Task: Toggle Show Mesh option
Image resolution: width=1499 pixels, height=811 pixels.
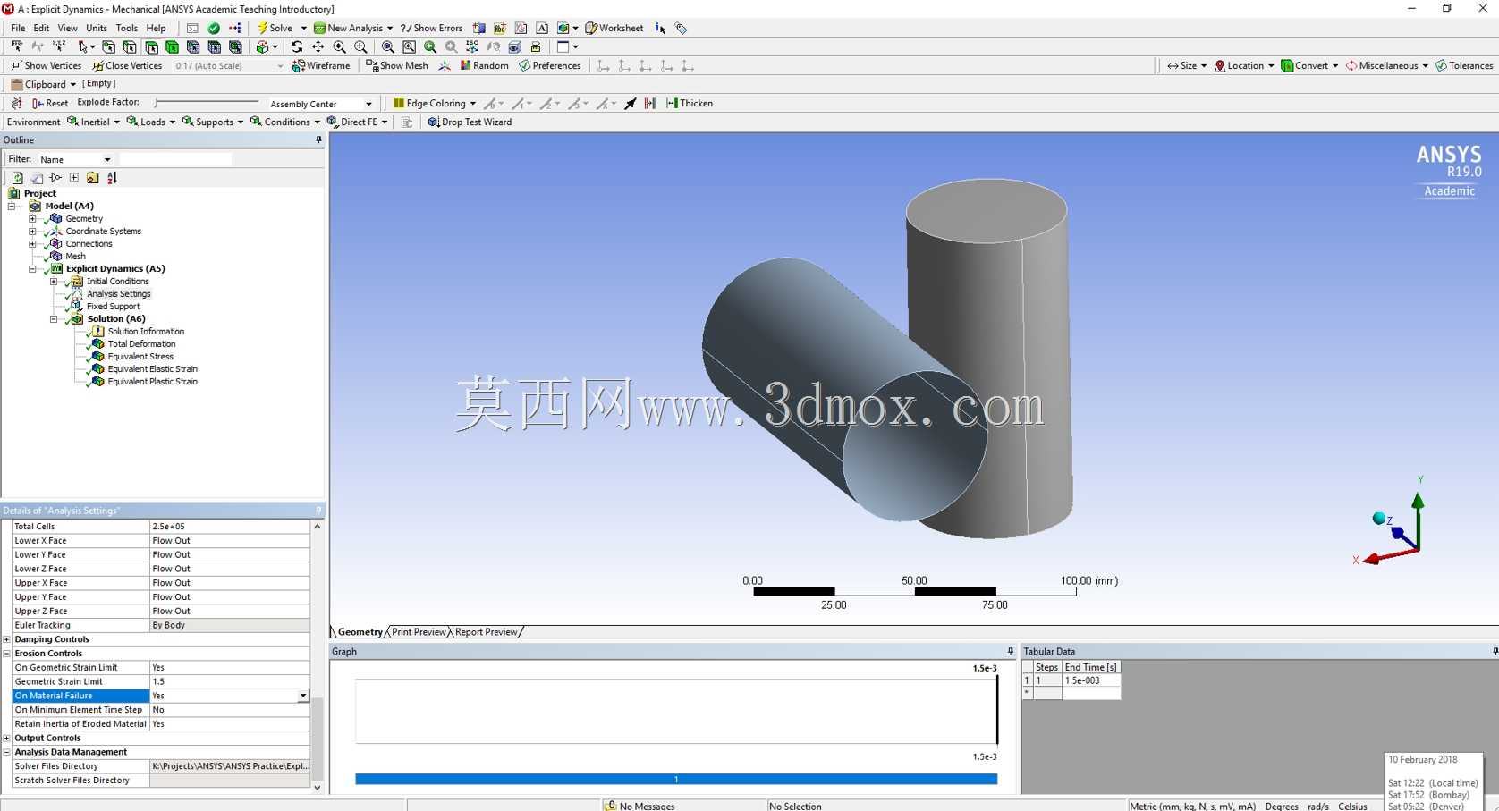Action: (x=397, y=65)
